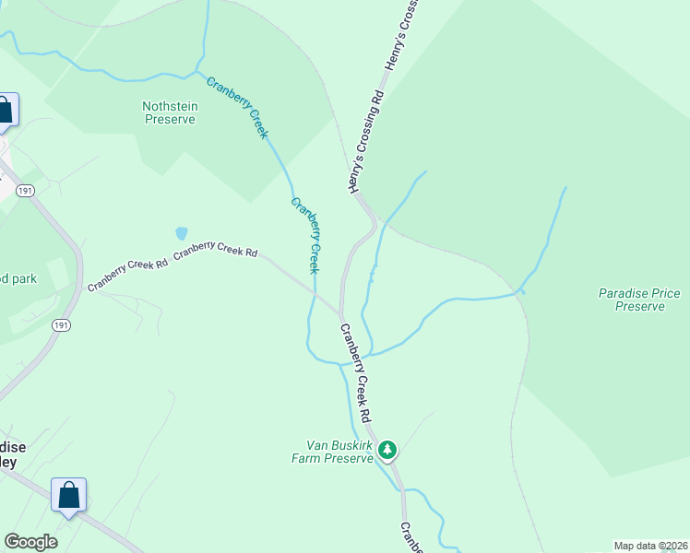Screen dimensions: 690x553
Task: Click the Van Buskirk Farm Preserve tree pin
Action: click(x=387, y=450)
